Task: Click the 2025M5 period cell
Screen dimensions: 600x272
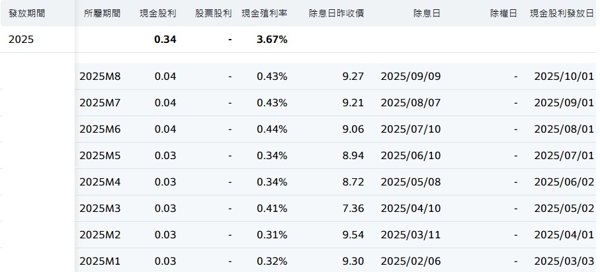Action: click(100, 155)
